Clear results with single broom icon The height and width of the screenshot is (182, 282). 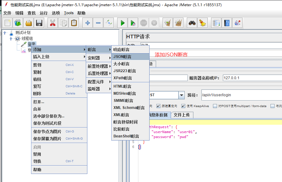point(168,23)
